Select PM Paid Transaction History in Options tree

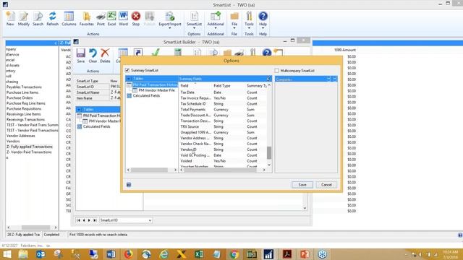155,84
